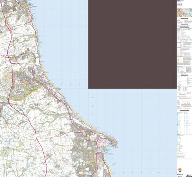Click the dark blank square over the sea
192x177 pixels.
point(132,44)
